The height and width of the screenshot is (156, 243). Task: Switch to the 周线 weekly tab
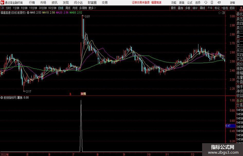(x=68, y=8)
